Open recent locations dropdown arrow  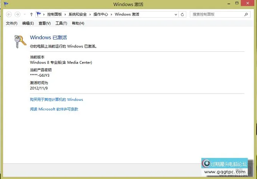tap(25, 15)
